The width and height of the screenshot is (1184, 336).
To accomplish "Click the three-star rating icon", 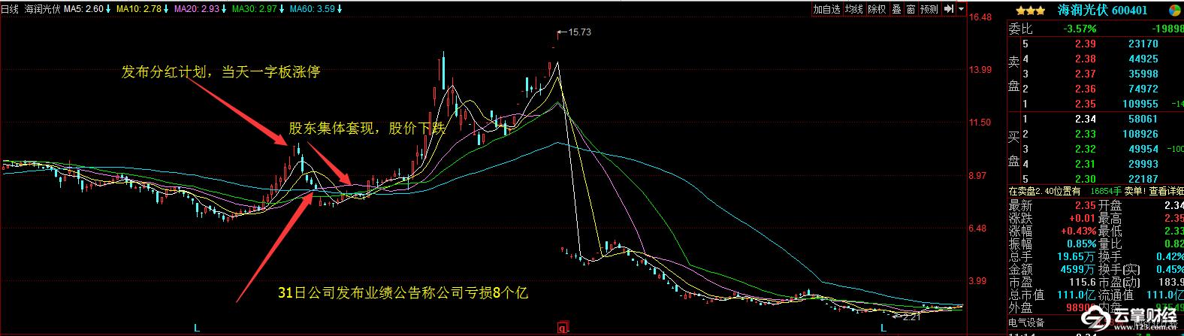I will coord(1031,10).
